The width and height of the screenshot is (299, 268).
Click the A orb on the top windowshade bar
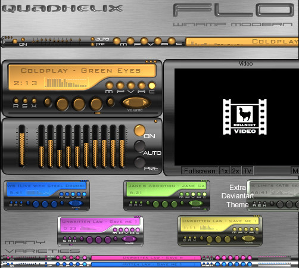(158, 41)
